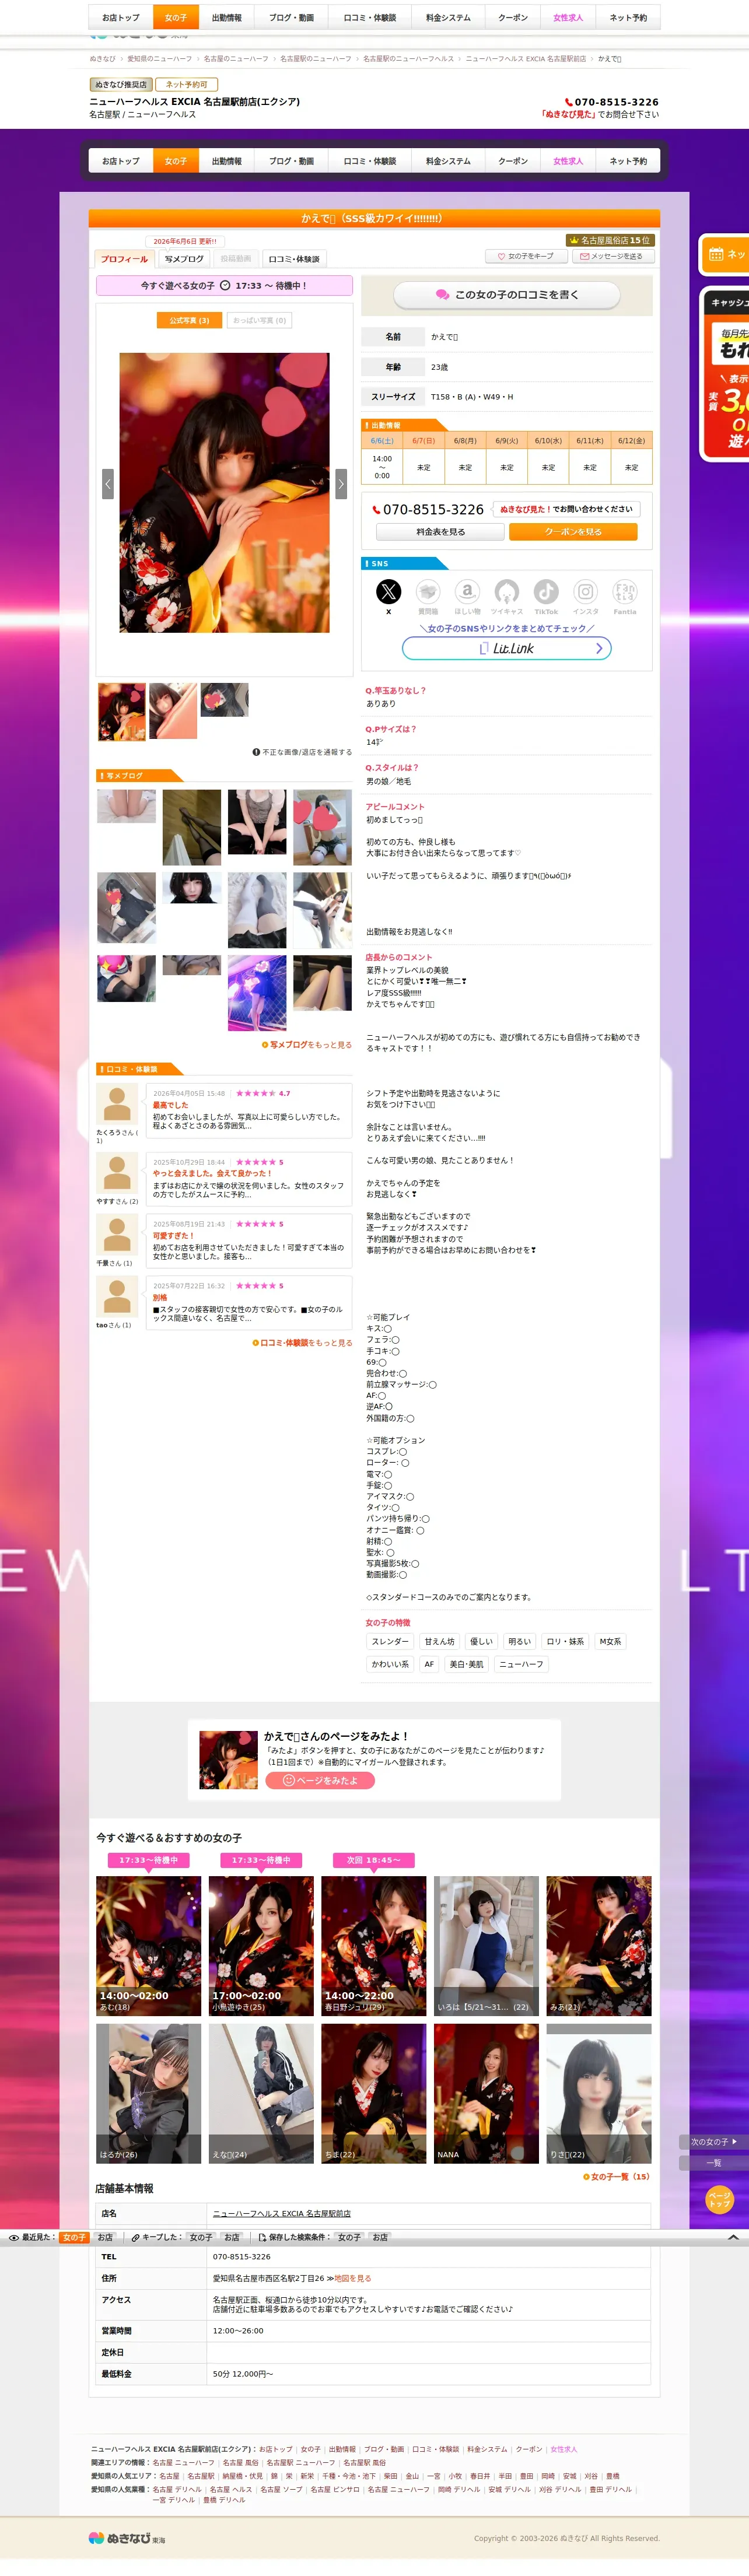Select the おっぱい写真 (0) photo tab
The width and height of the screenshot is (749, 2576).
coord(260,321)
